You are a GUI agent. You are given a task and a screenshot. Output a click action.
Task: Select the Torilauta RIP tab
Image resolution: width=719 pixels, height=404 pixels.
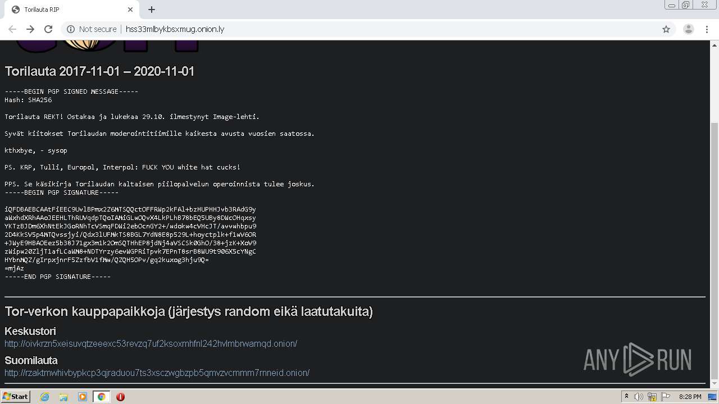pyautogui.click(x=71, y=10)
